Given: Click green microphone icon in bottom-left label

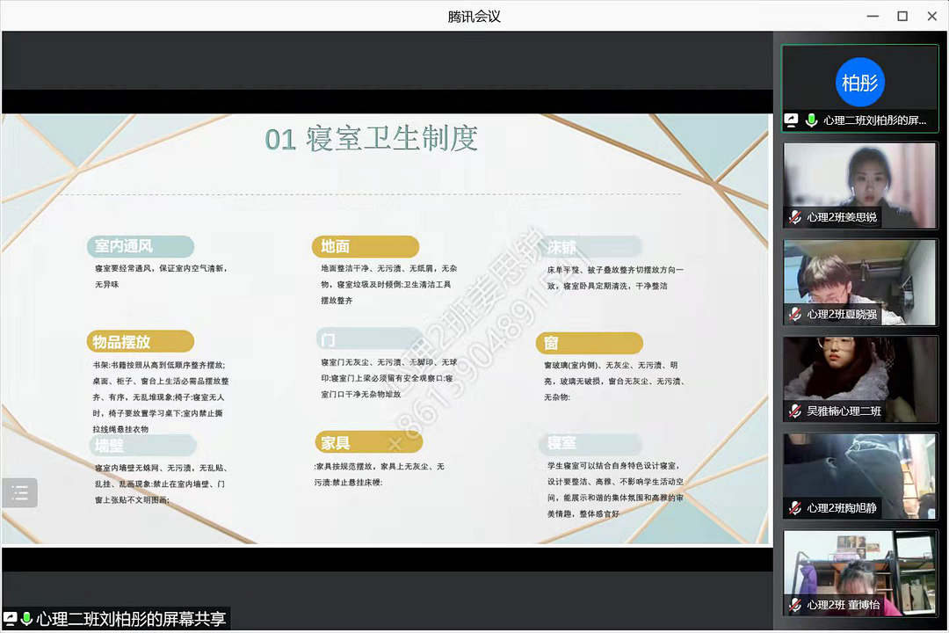Looking at the screenshot, I should point(26,619).
